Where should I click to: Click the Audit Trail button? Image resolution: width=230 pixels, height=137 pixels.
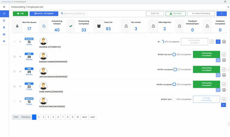coord(155,13)
